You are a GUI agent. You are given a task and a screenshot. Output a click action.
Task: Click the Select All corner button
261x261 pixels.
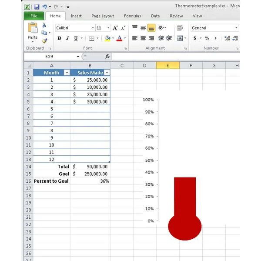[28, 66]
